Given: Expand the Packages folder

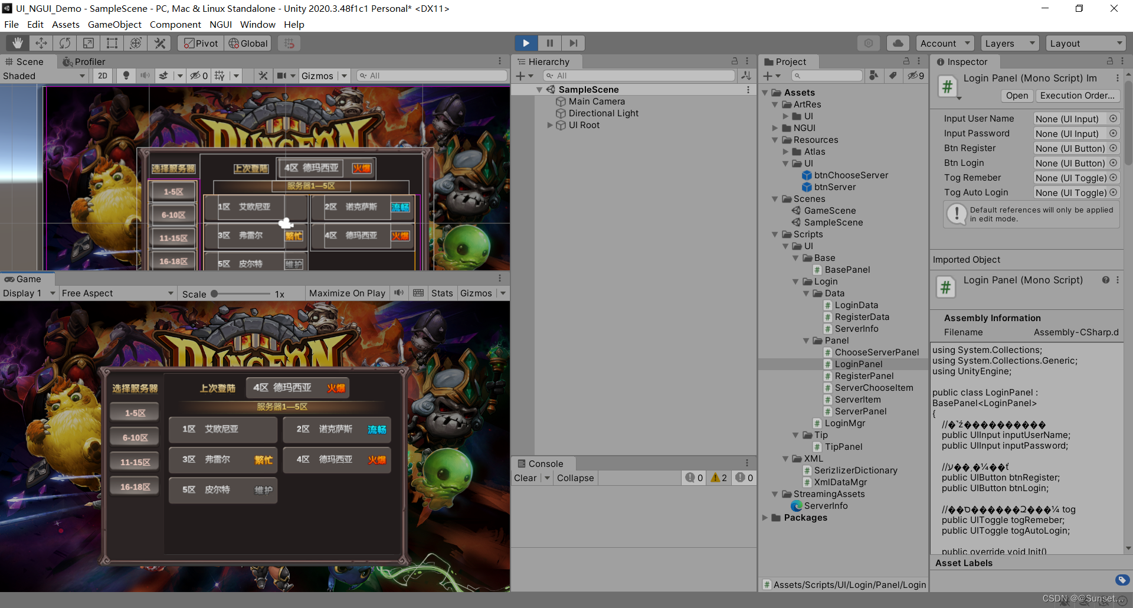Looking at the screenshot, I should tap(765, 518).
